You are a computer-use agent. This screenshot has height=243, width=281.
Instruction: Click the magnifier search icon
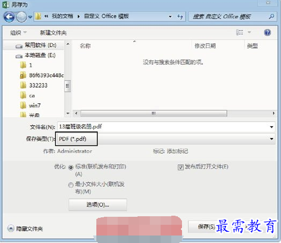point(271,17)
